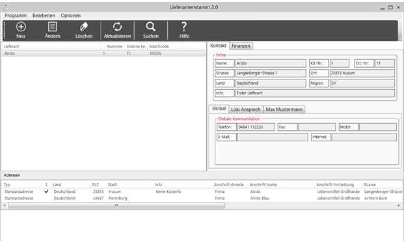This screenshot has width=404, height=241.
Task: Open the Max Mustermann tab
Action: point(284,109)
